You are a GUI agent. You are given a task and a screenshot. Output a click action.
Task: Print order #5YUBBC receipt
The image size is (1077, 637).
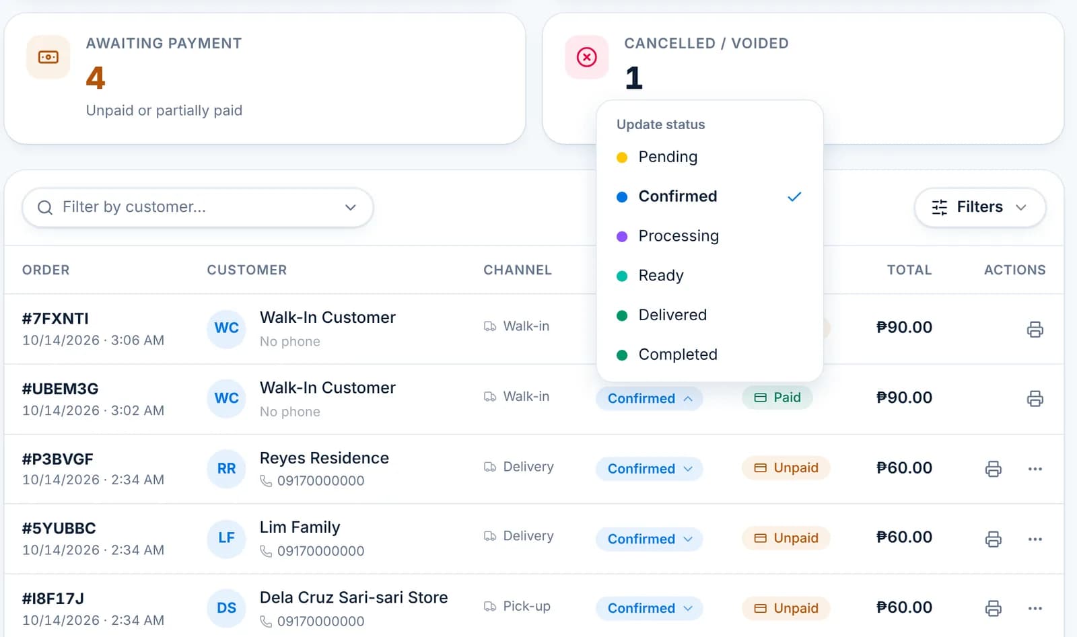(993, 539)
